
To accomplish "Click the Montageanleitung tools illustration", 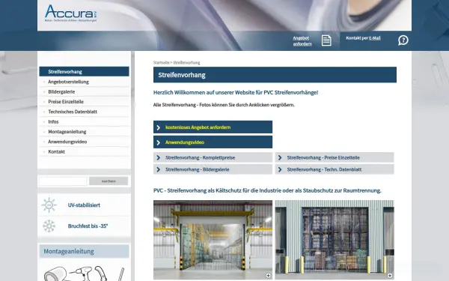I will coord(84,273).
